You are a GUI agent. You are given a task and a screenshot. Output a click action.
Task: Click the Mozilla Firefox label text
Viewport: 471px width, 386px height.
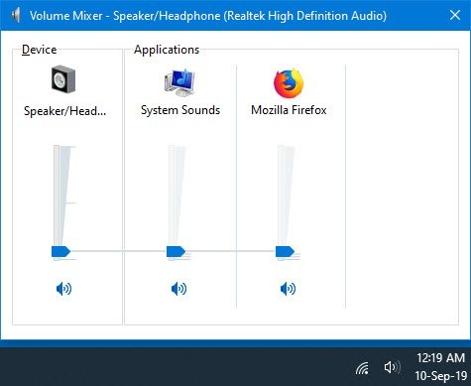[x=289, y=110]
